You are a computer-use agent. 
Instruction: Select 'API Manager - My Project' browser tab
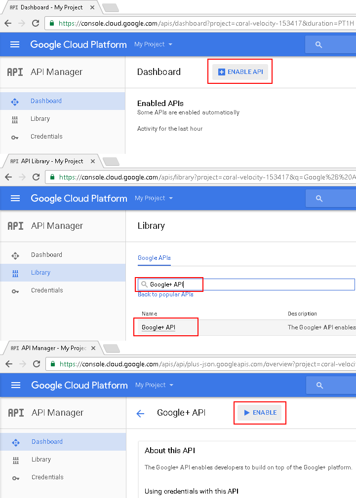(x=52, y=348)
